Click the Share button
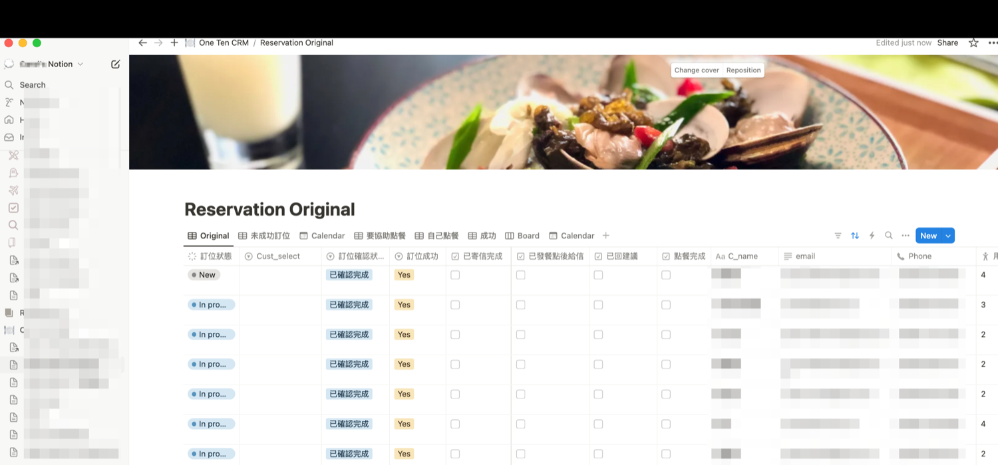The width and height of the screenshot is (998, 465). (947, 43)
